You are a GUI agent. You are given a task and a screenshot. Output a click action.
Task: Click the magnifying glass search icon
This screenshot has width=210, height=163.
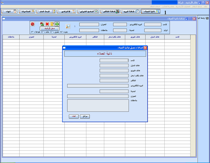point(68,26)
